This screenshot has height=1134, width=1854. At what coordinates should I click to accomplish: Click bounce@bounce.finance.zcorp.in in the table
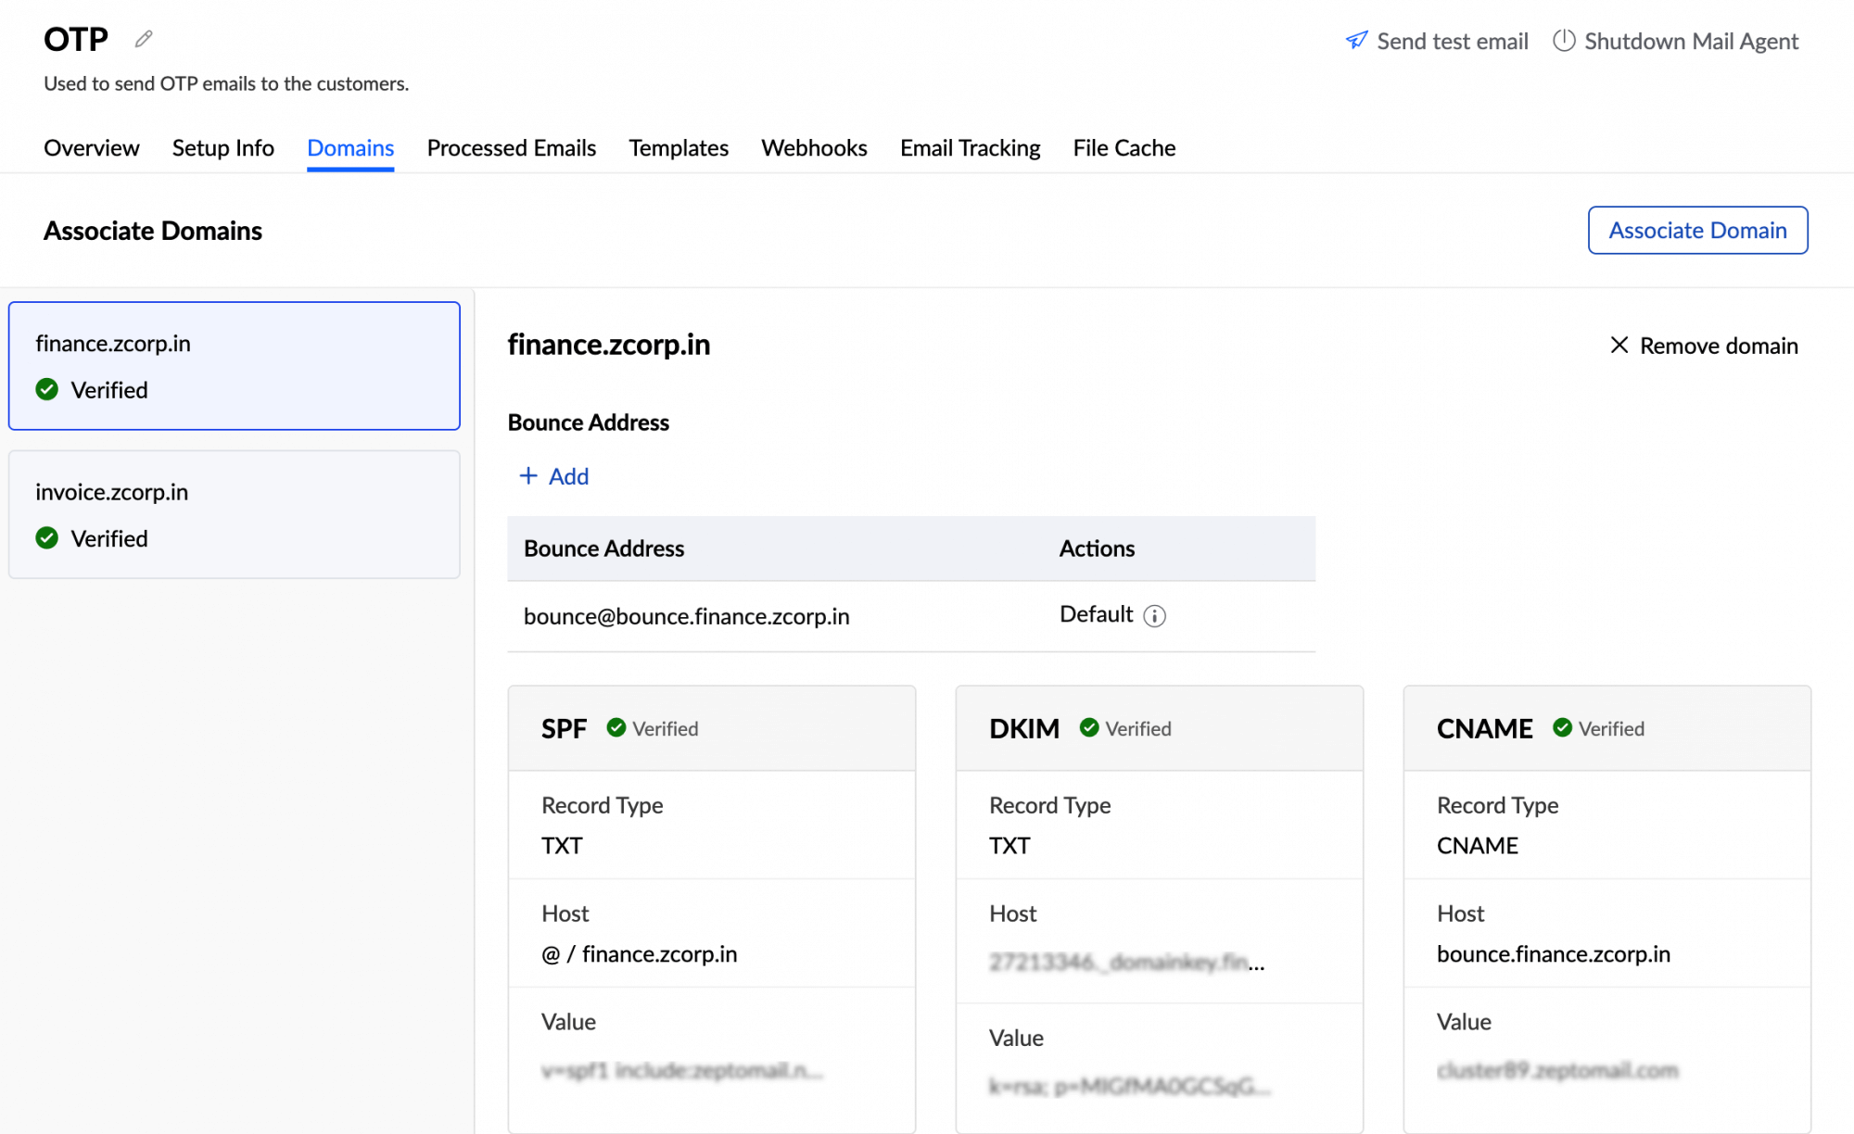pyautogui.click(x=687, y=615)
